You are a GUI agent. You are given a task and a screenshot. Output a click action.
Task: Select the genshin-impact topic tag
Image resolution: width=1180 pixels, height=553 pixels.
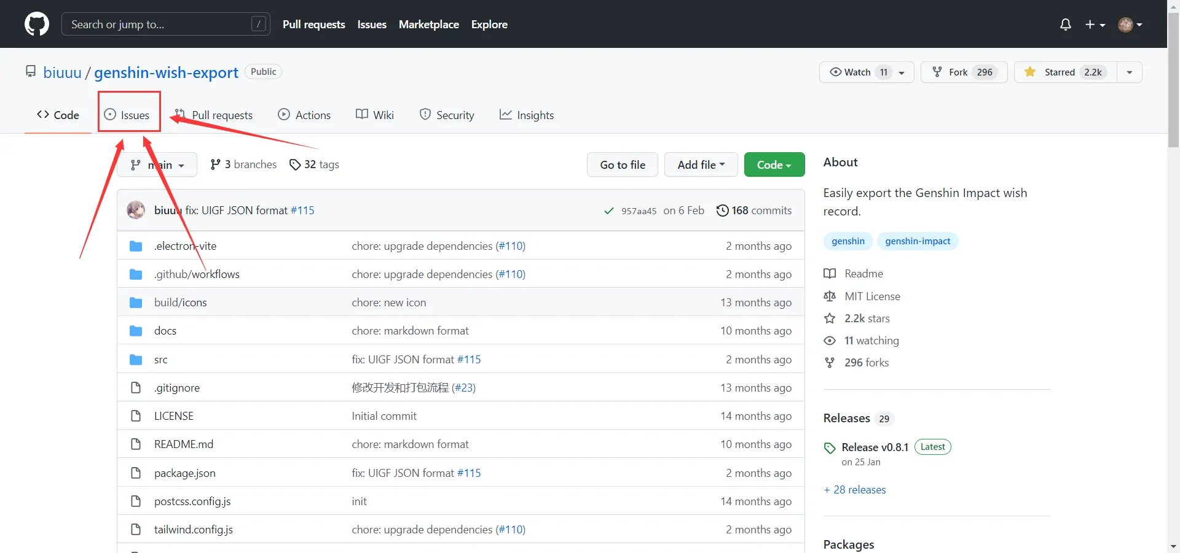pyautogui.click(x=918, y=241)
